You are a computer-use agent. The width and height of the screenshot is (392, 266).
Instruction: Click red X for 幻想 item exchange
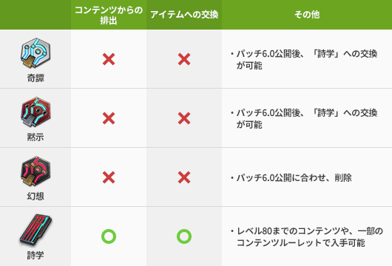184,177
